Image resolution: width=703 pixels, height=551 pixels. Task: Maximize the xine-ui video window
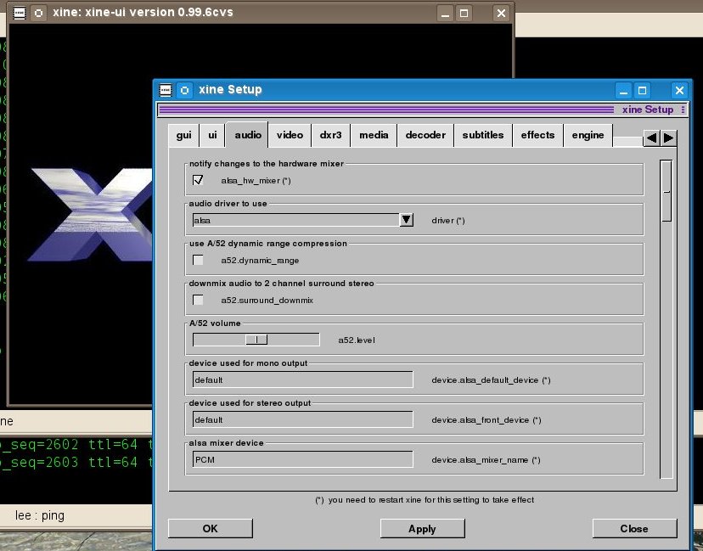pyautogui.click(x=464, y=14)
